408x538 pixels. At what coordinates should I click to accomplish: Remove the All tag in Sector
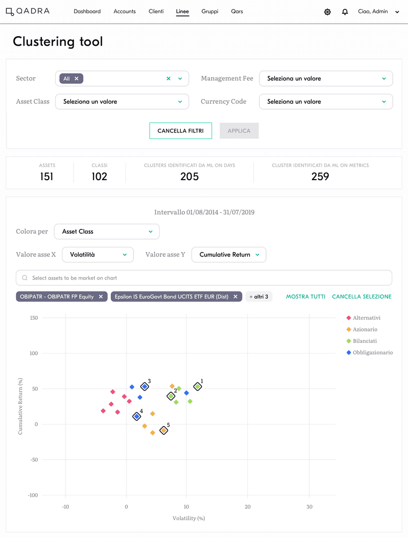pyautogui.click(x=77, y=79)
